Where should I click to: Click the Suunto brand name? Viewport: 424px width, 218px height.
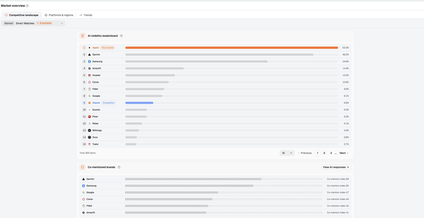tap(96, 110)
